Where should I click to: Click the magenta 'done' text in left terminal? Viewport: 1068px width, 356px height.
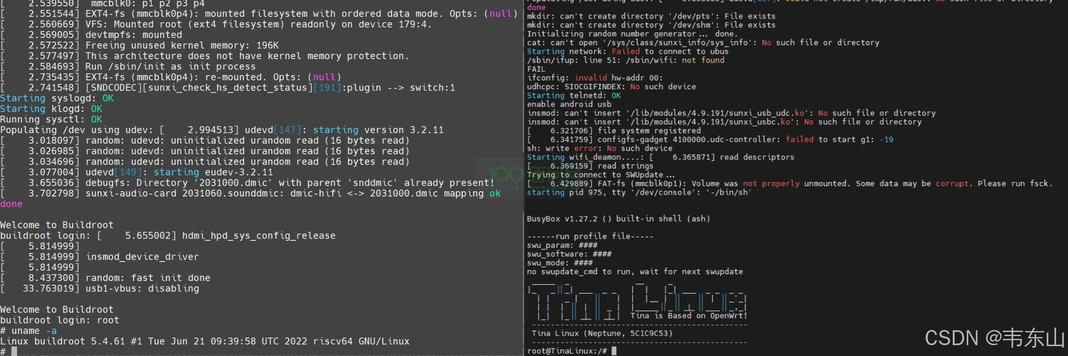(x=11, y=204)
